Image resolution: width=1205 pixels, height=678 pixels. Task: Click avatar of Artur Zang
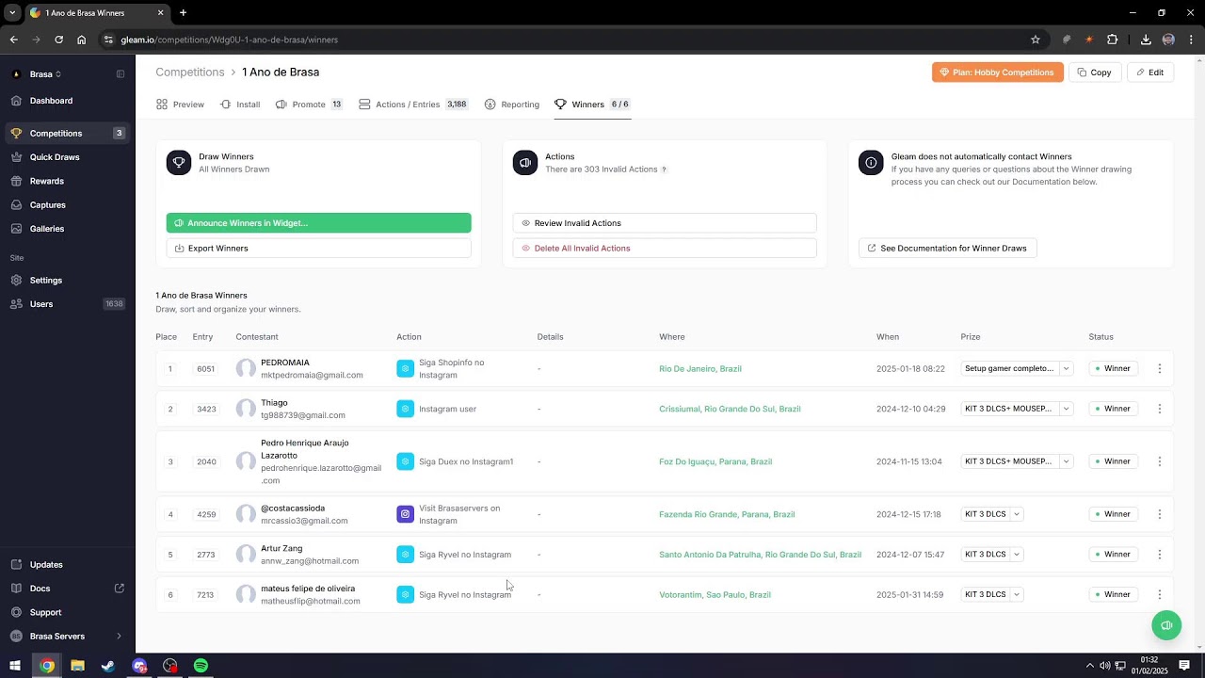coord(246,555)
